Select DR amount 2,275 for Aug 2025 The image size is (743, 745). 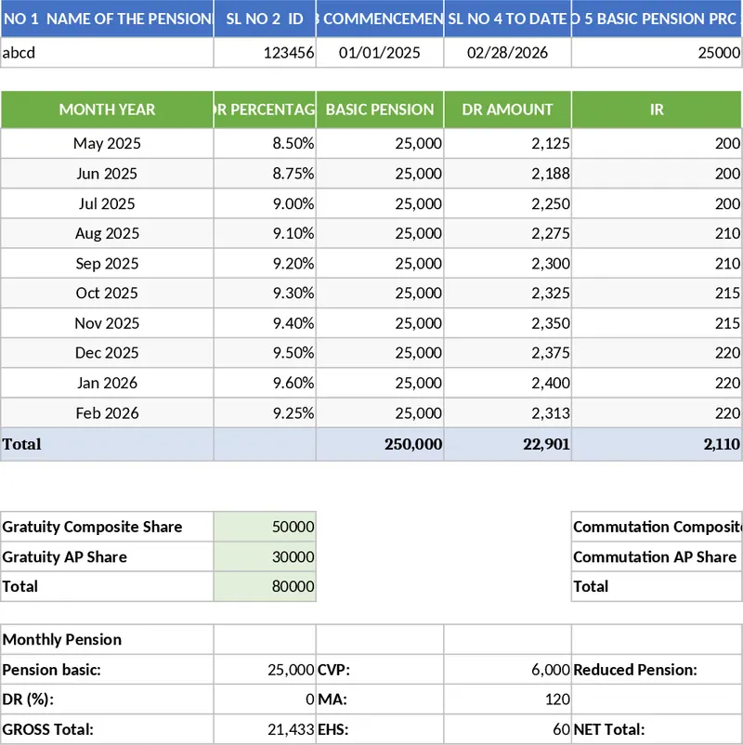pos(507,234)
